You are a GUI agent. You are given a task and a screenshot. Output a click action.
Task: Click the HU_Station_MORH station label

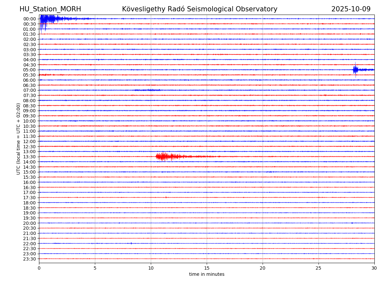[50, 9]
